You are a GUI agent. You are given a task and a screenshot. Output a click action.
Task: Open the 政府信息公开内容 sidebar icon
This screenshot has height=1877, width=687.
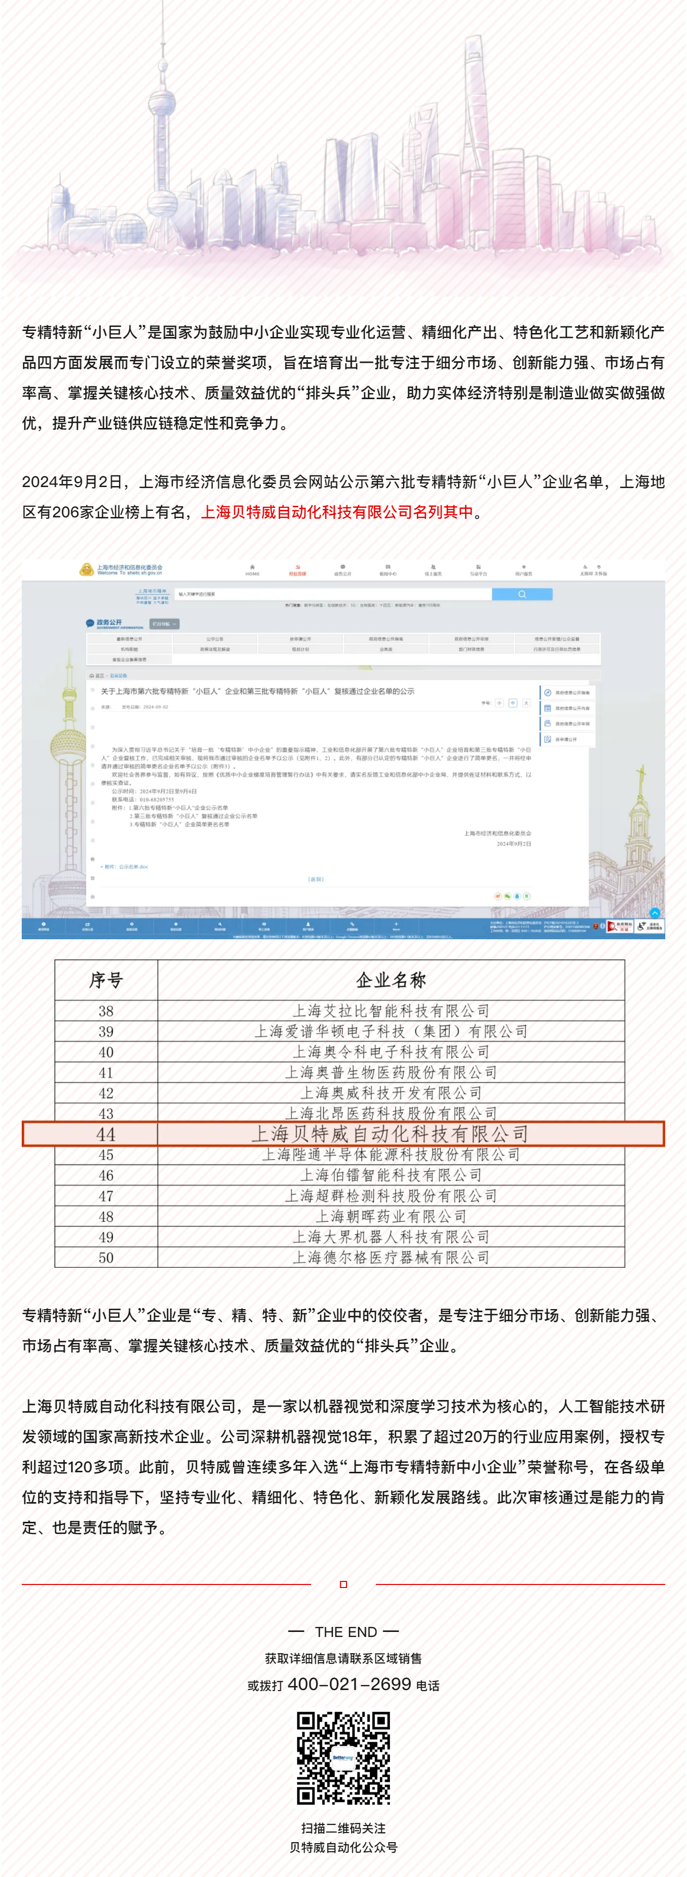547,707
